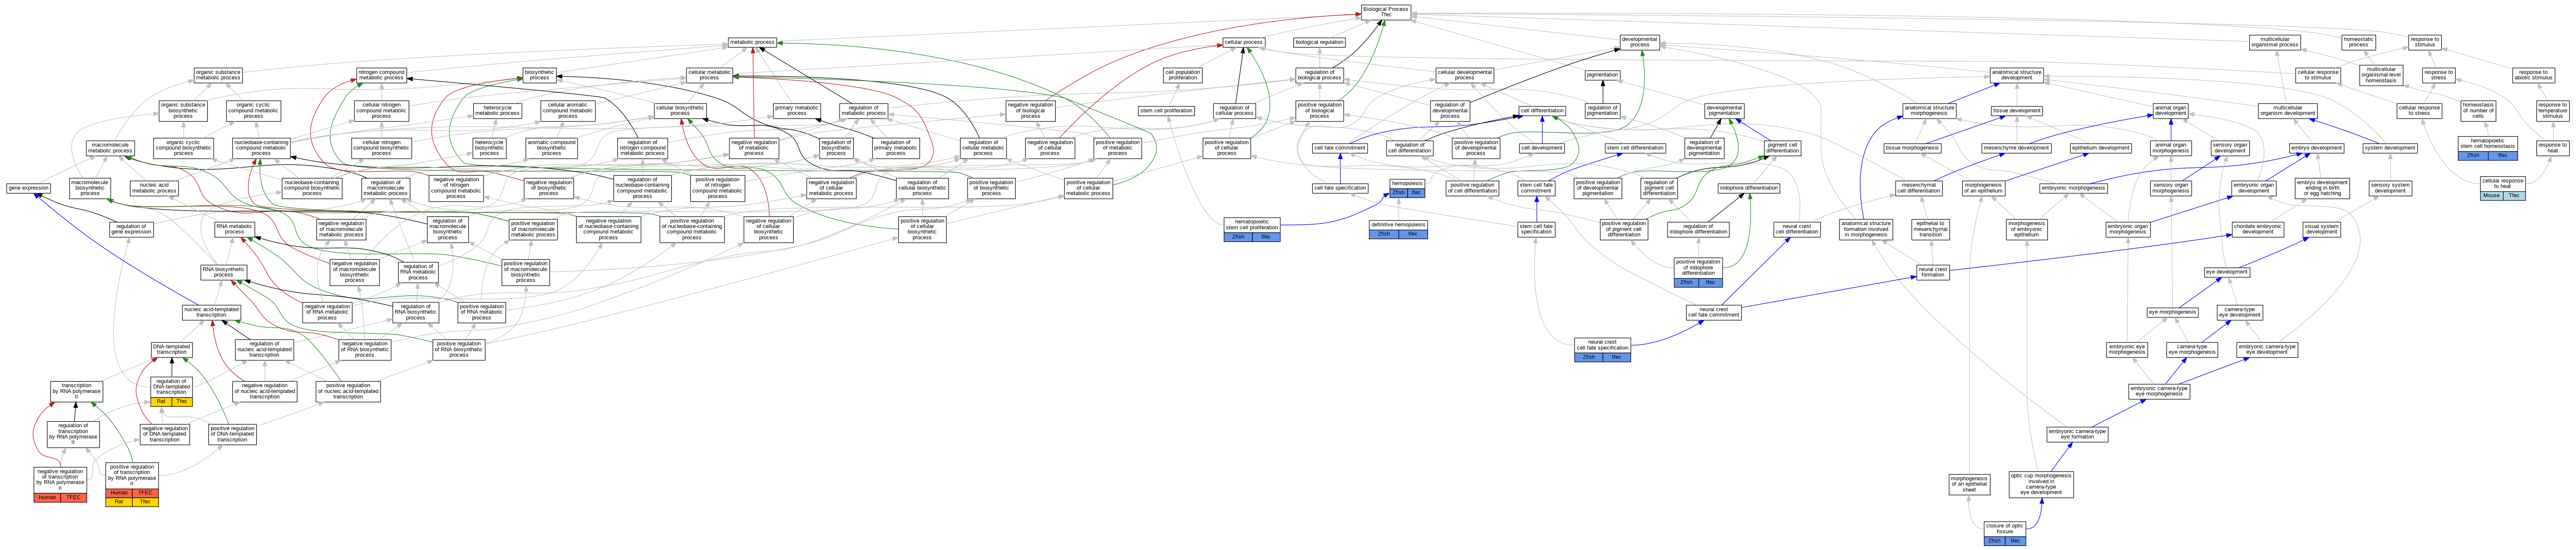Select 'neural crest cell fate specification' node
2576x550 pixels.
[x=1602, y=349]
